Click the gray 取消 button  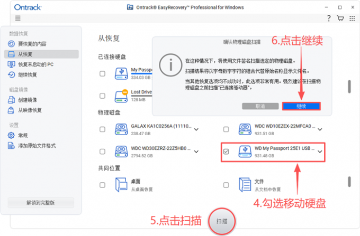pos(260,106)
